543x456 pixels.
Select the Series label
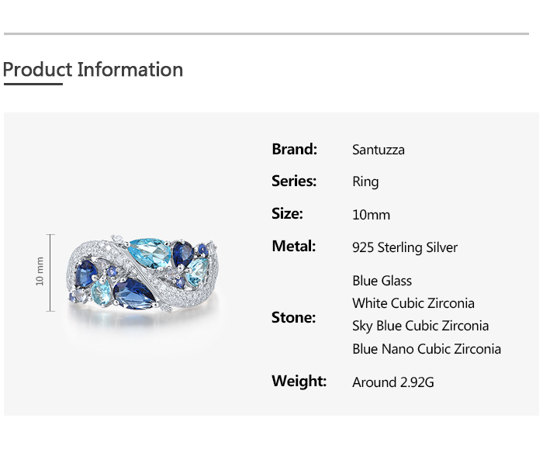(x=294, y=181)
